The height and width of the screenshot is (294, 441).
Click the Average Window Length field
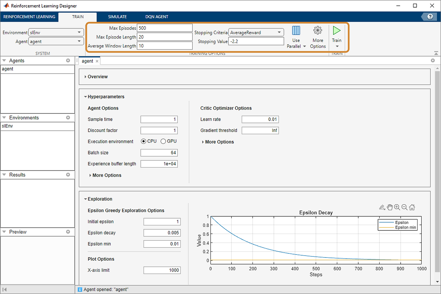[165, 46]
